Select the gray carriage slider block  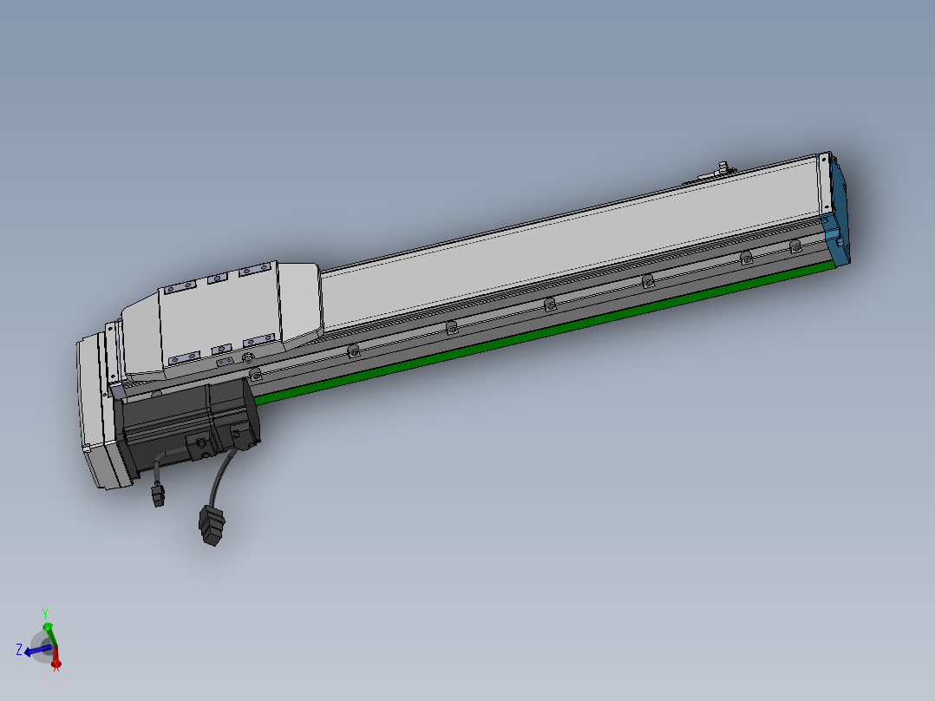click(224, 319)
